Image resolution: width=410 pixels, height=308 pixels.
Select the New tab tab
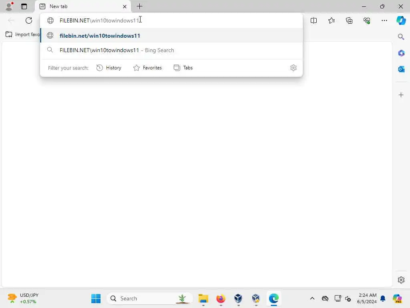tap(82, 6)
